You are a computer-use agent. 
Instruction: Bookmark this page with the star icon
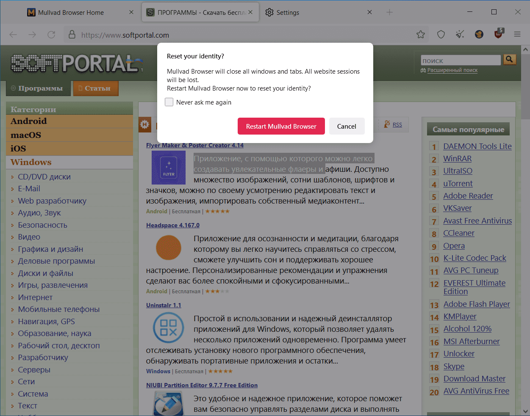[x=420, y=35]
